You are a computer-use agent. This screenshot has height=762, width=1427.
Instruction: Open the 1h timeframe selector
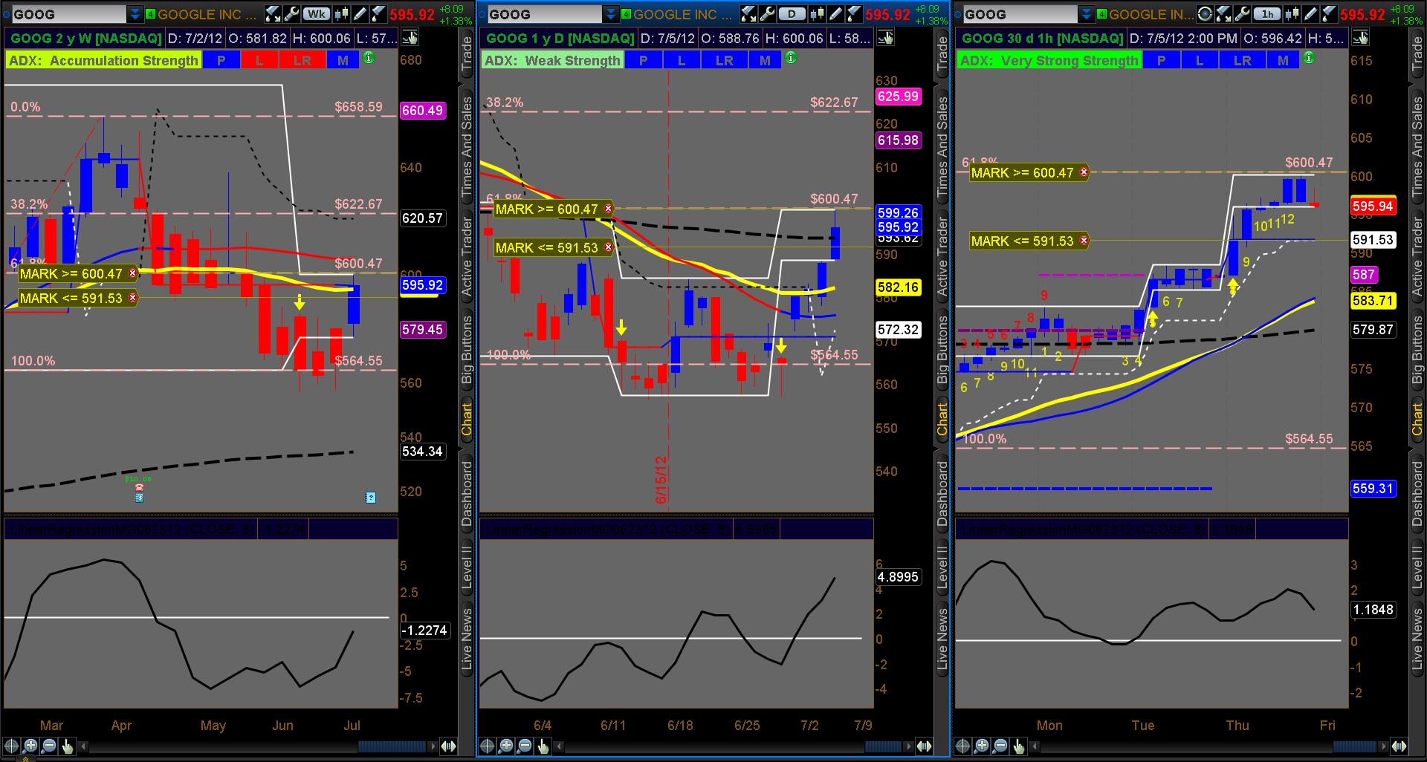[1267, 14]
